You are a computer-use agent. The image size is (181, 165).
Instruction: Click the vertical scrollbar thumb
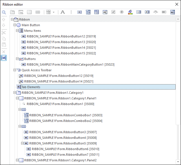[x=178, y=73]
